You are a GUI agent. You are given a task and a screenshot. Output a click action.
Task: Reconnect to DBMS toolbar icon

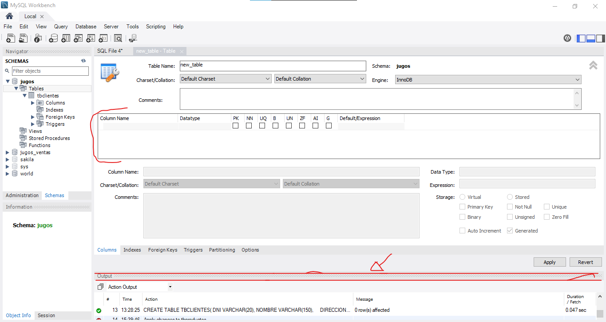point(133,38)
